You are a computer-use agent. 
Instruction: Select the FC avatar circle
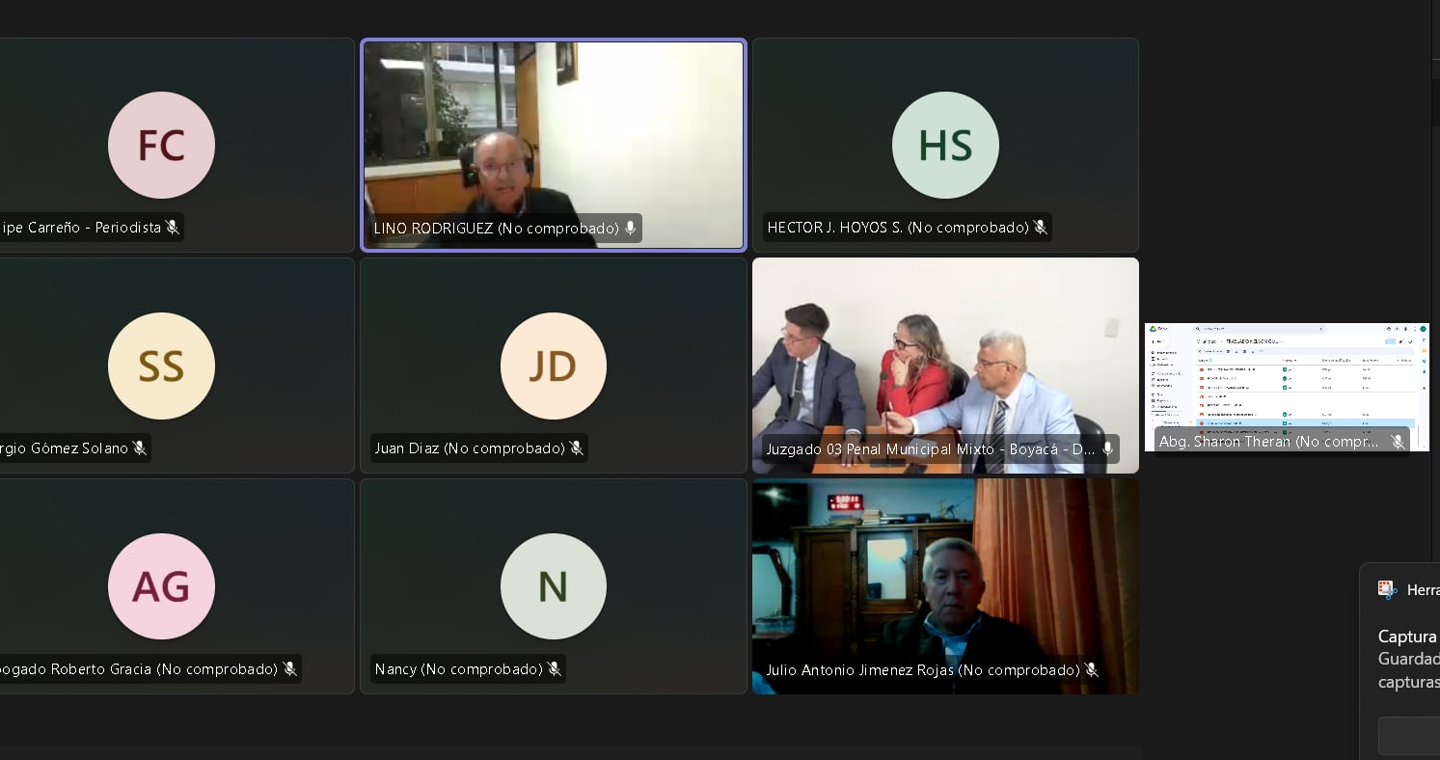click(x=161, y=146)
